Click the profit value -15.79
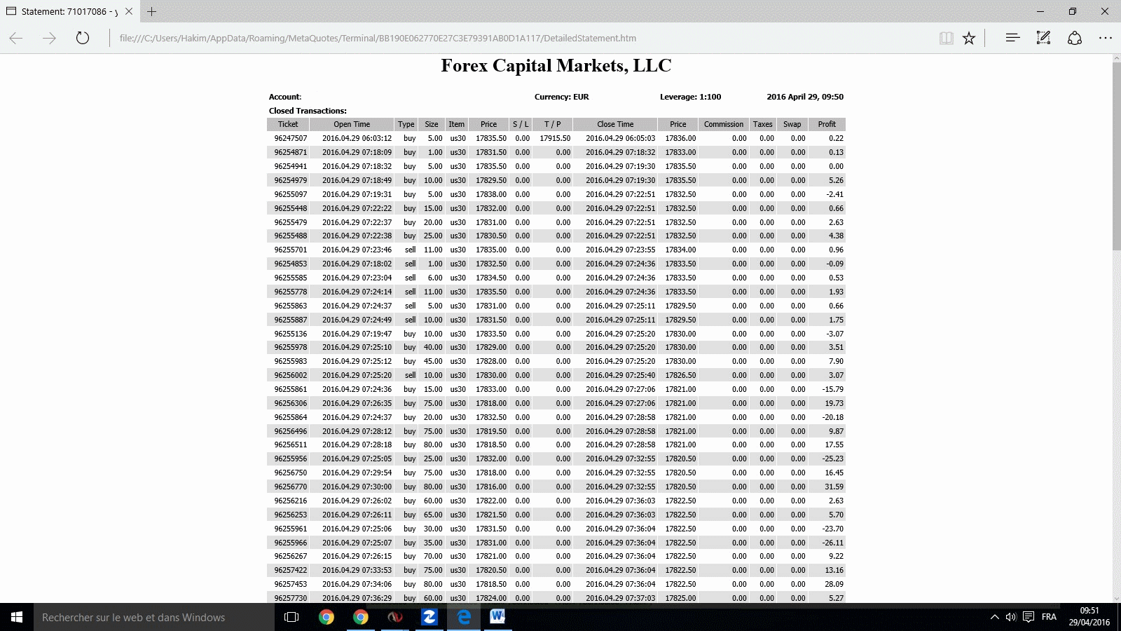 tap(833, 389)
